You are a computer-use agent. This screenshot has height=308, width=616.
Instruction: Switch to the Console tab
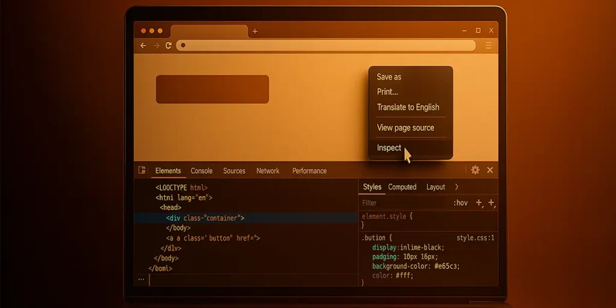[x=202, y=171]
